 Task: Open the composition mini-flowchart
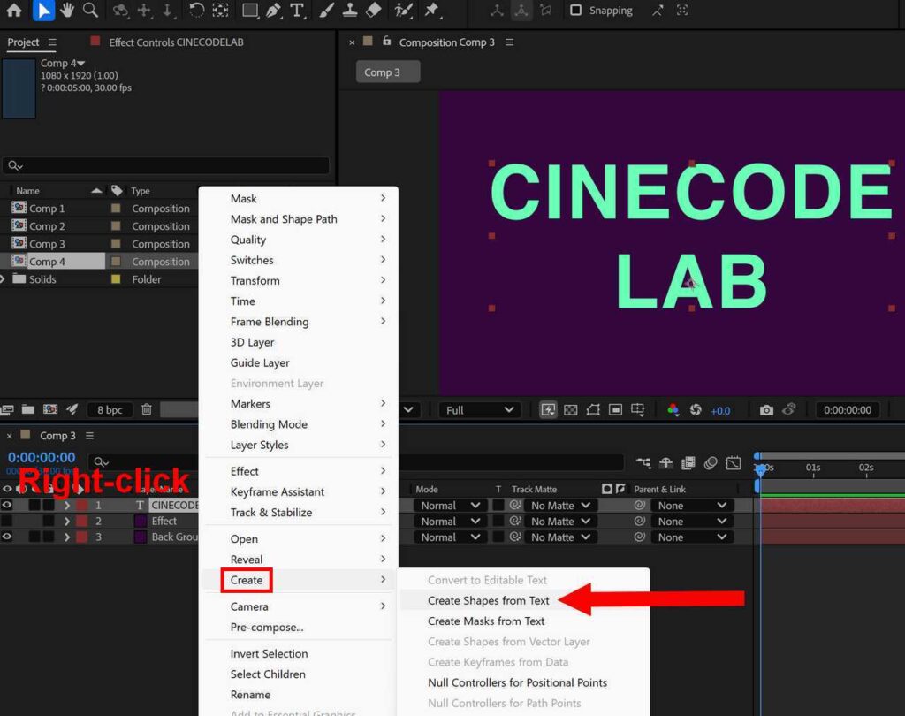click(x=643, y=462)
